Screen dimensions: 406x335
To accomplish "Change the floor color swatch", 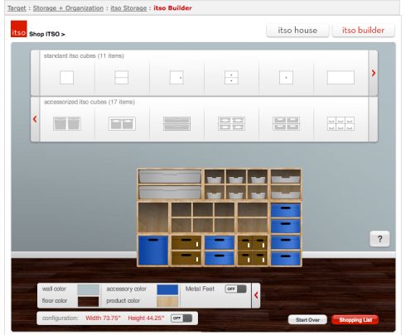I will pos(89,301).
